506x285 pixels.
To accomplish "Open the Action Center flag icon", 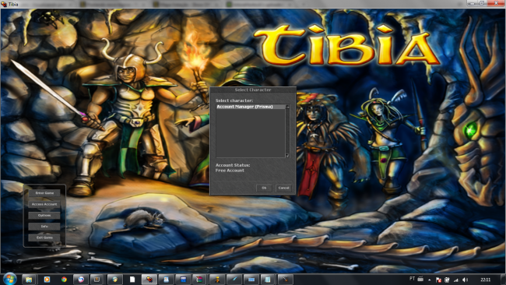I will coord(438,280).
